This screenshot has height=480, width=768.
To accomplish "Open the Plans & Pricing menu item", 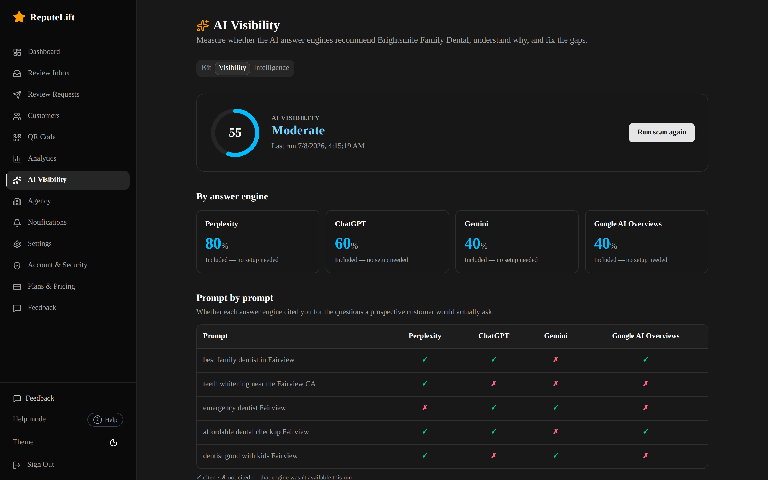I will (x=68, y=286).
